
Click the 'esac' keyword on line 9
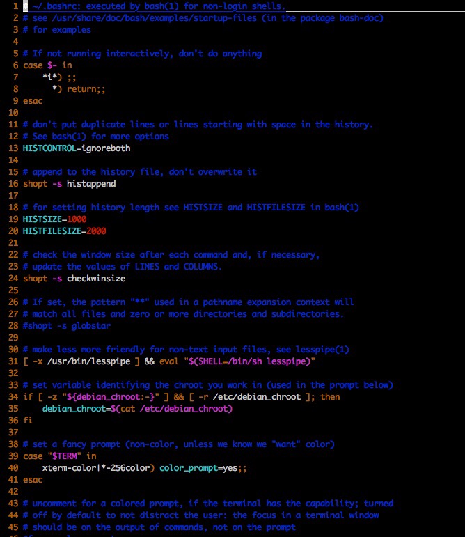(x=32, y=100)
